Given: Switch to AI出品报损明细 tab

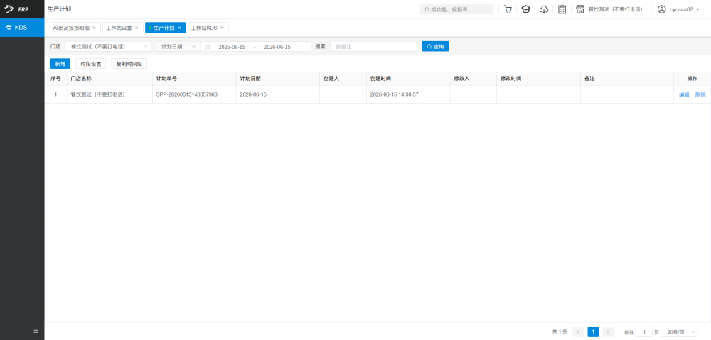Looking at the screenshot, I should (70, 28).
